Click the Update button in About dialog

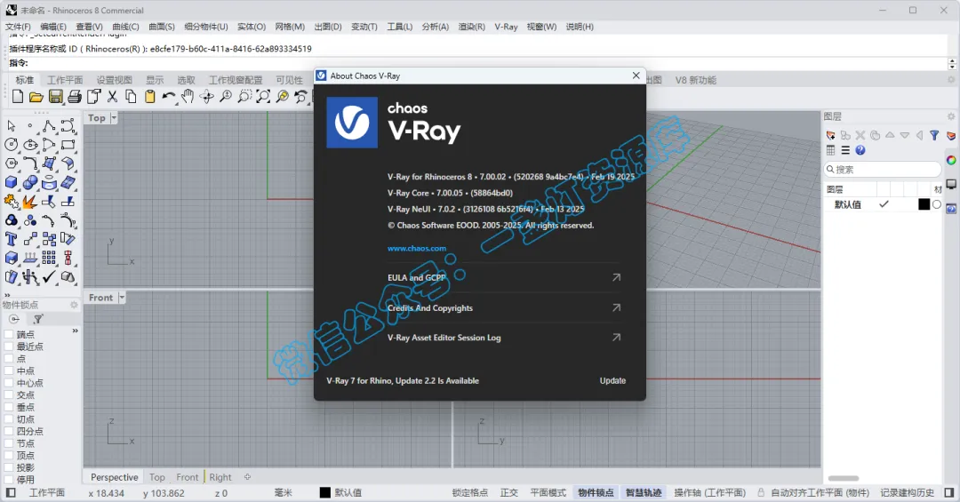[x=612, y=381]
